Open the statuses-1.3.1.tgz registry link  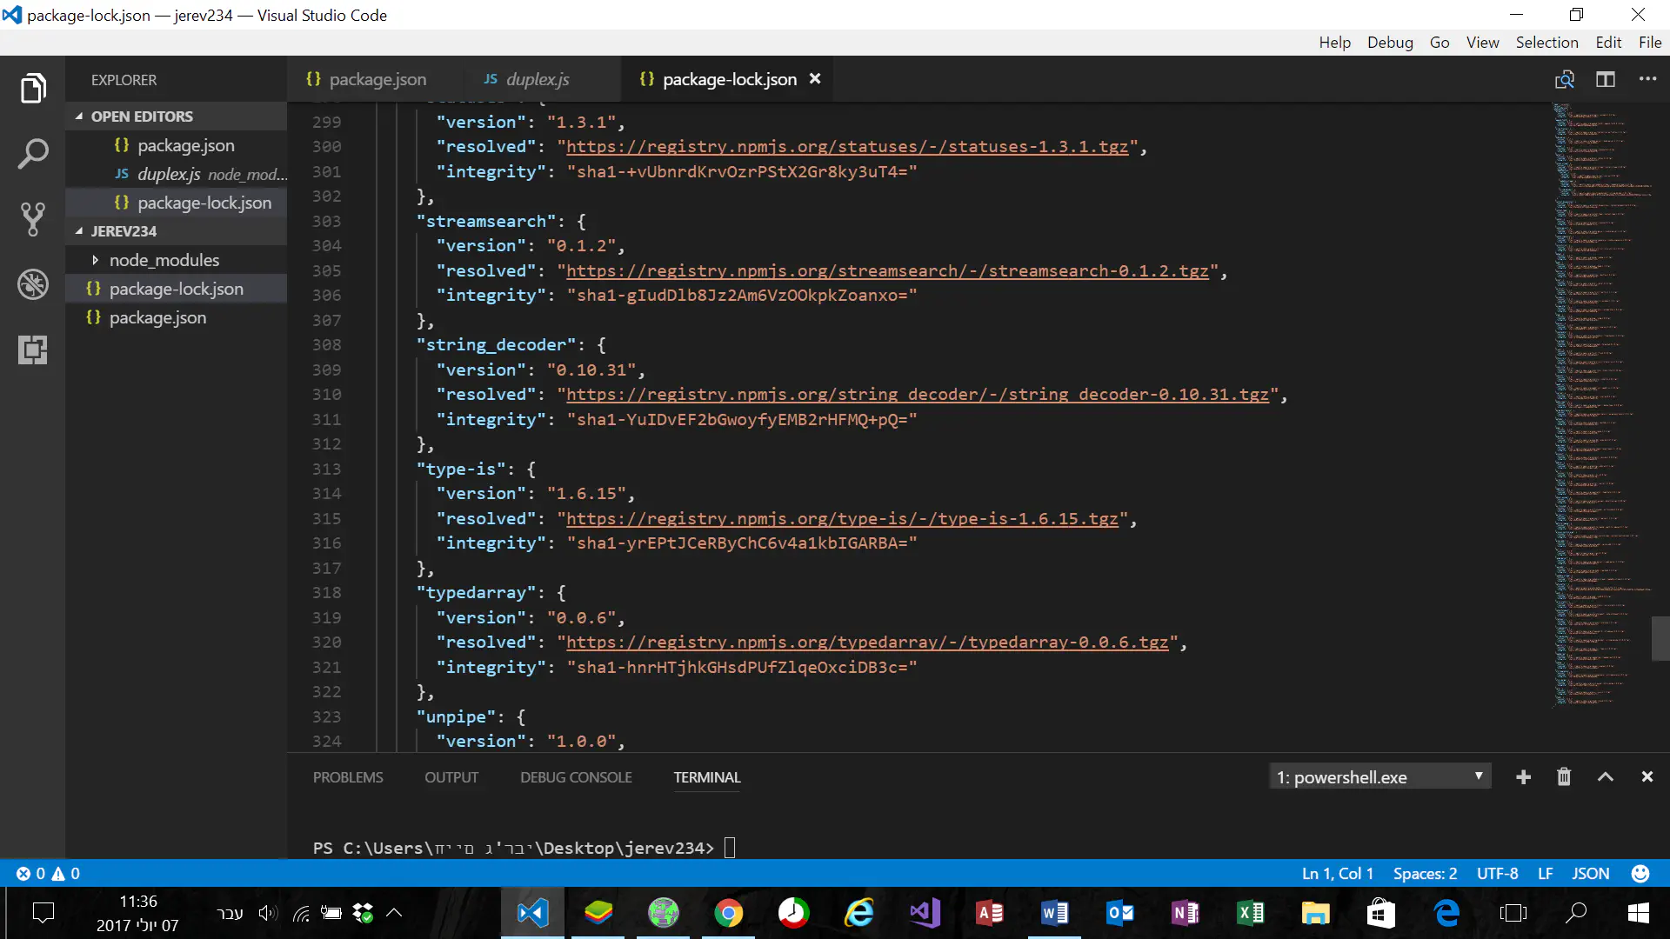click(846, 147)
